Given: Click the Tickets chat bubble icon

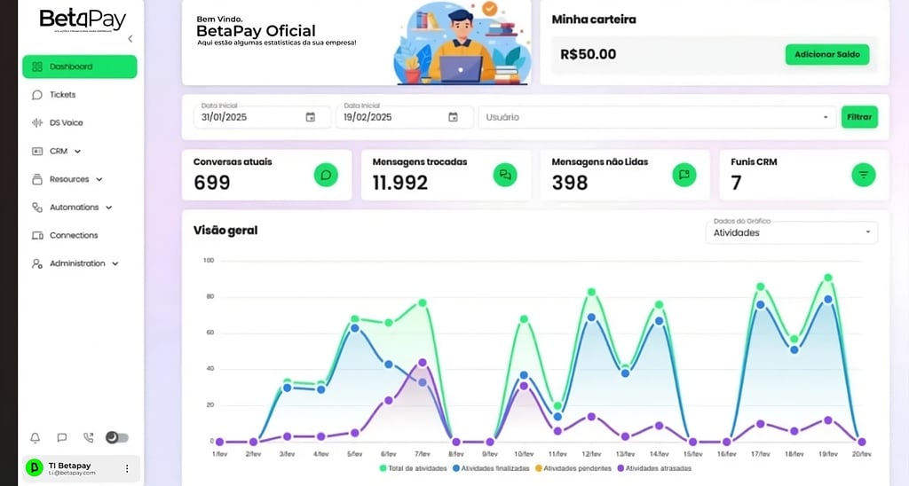Looking at the screenshot, I should 37,94.
